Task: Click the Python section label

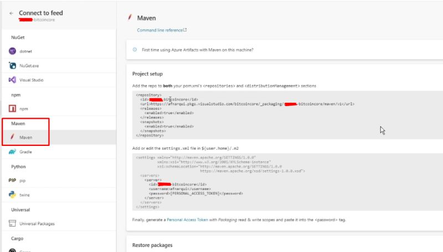Action: pyautogui.click(x=18, y=166)
